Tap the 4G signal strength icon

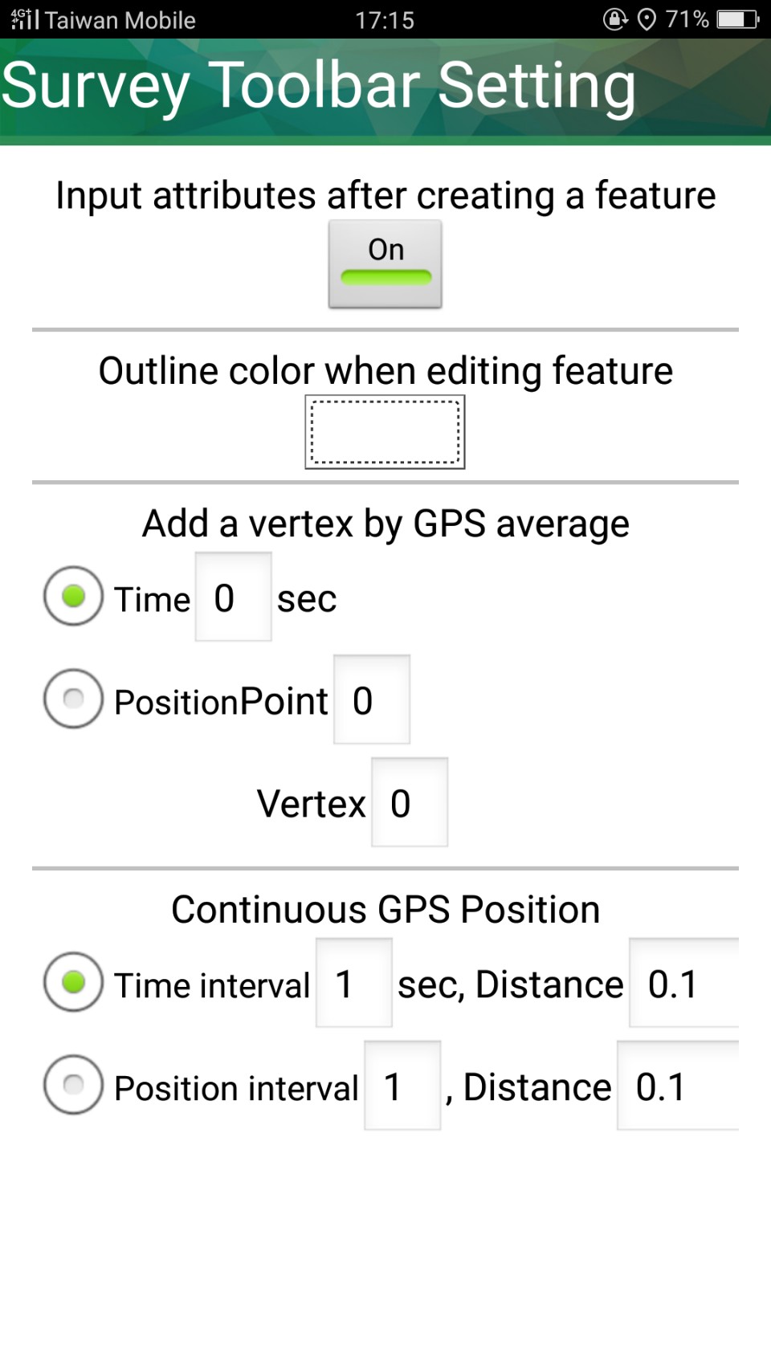[25, 18]
